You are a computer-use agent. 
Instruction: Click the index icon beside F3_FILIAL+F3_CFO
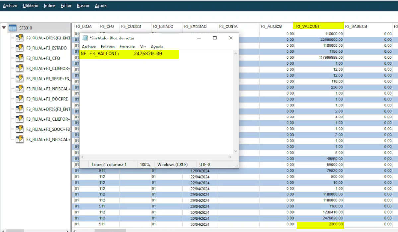[x=20, y=58]
